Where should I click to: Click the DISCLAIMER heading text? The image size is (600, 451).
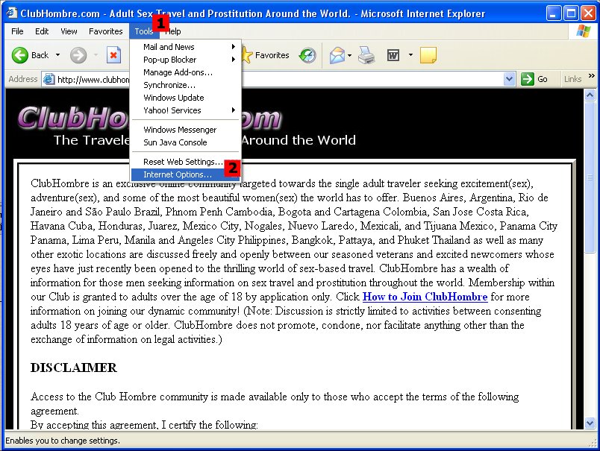(73, 368)
